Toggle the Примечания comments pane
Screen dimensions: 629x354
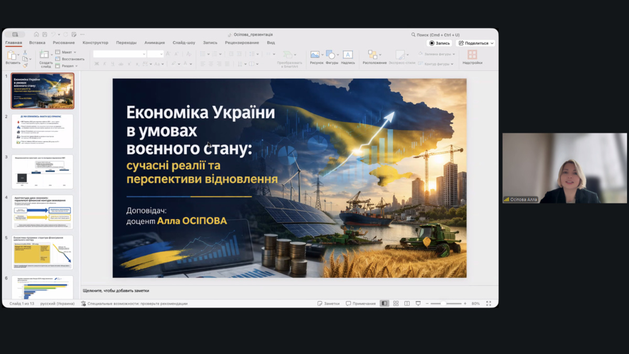(x=361, y=304)
